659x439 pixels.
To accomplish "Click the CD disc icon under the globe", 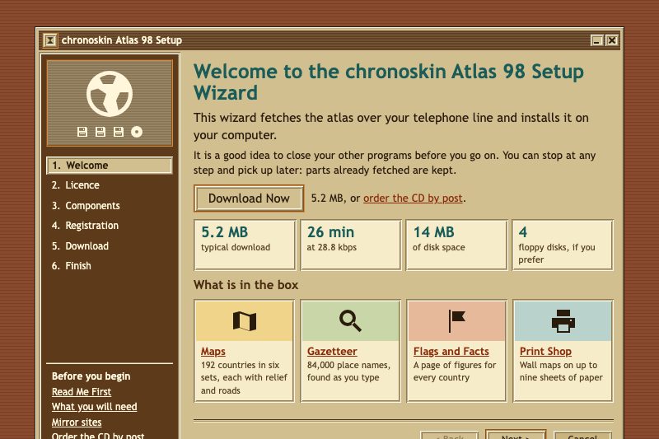I will (x=137, y=132).
